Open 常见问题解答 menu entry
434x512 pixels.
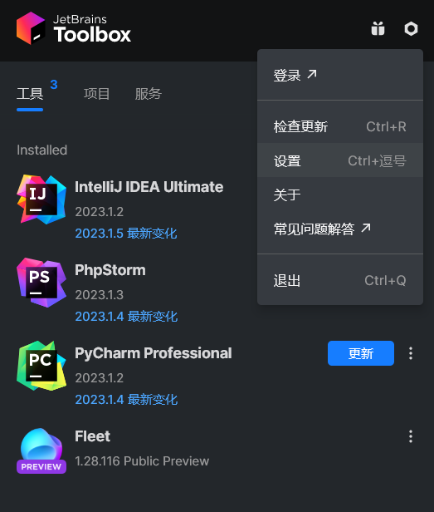(340, 229)
